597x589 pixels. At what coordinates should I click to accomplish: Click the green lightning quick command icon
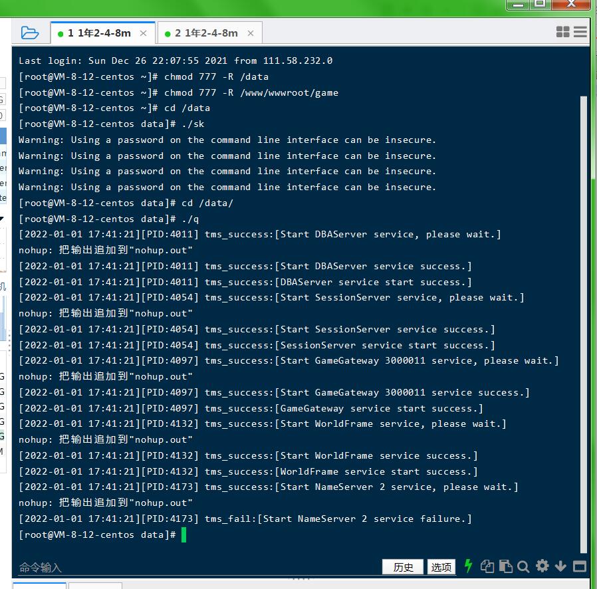(468, 566)
